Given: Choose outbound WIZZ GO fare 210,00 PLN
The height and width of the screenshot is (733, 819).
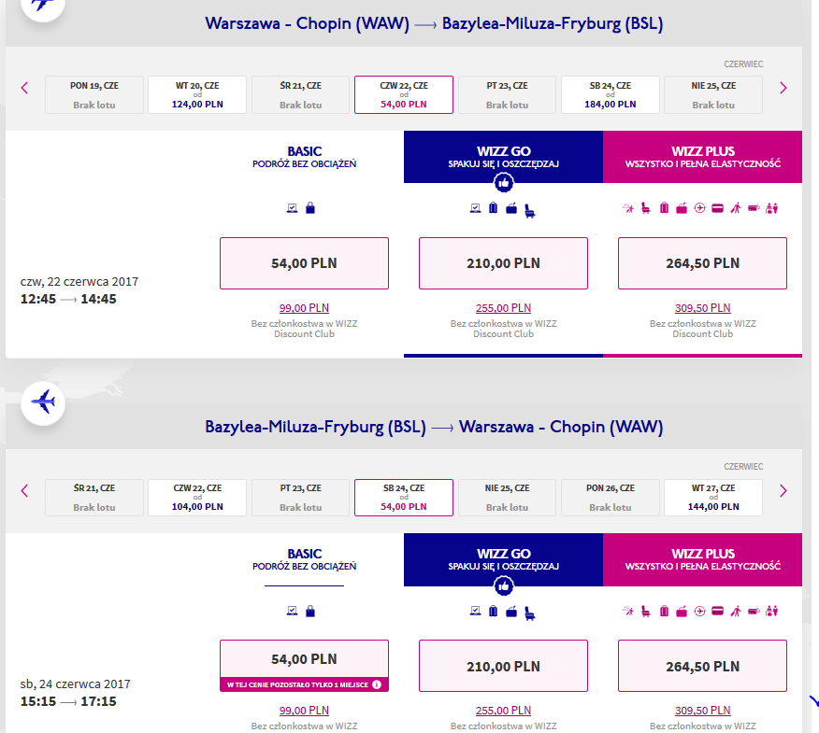Looking at the screenshot, I should coord(504,263).
